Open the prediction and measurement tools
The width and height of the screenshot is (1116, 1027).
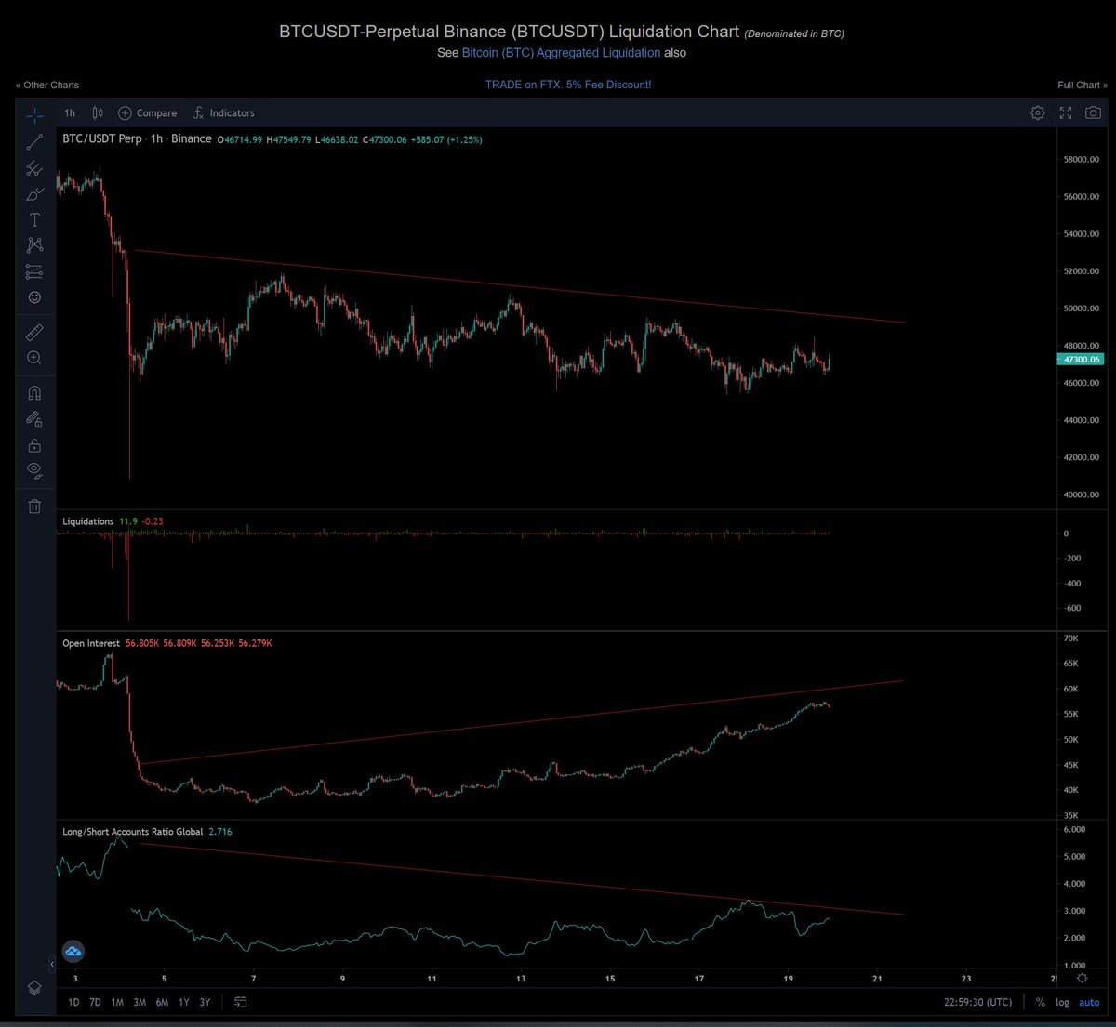[x=34, y=271]
